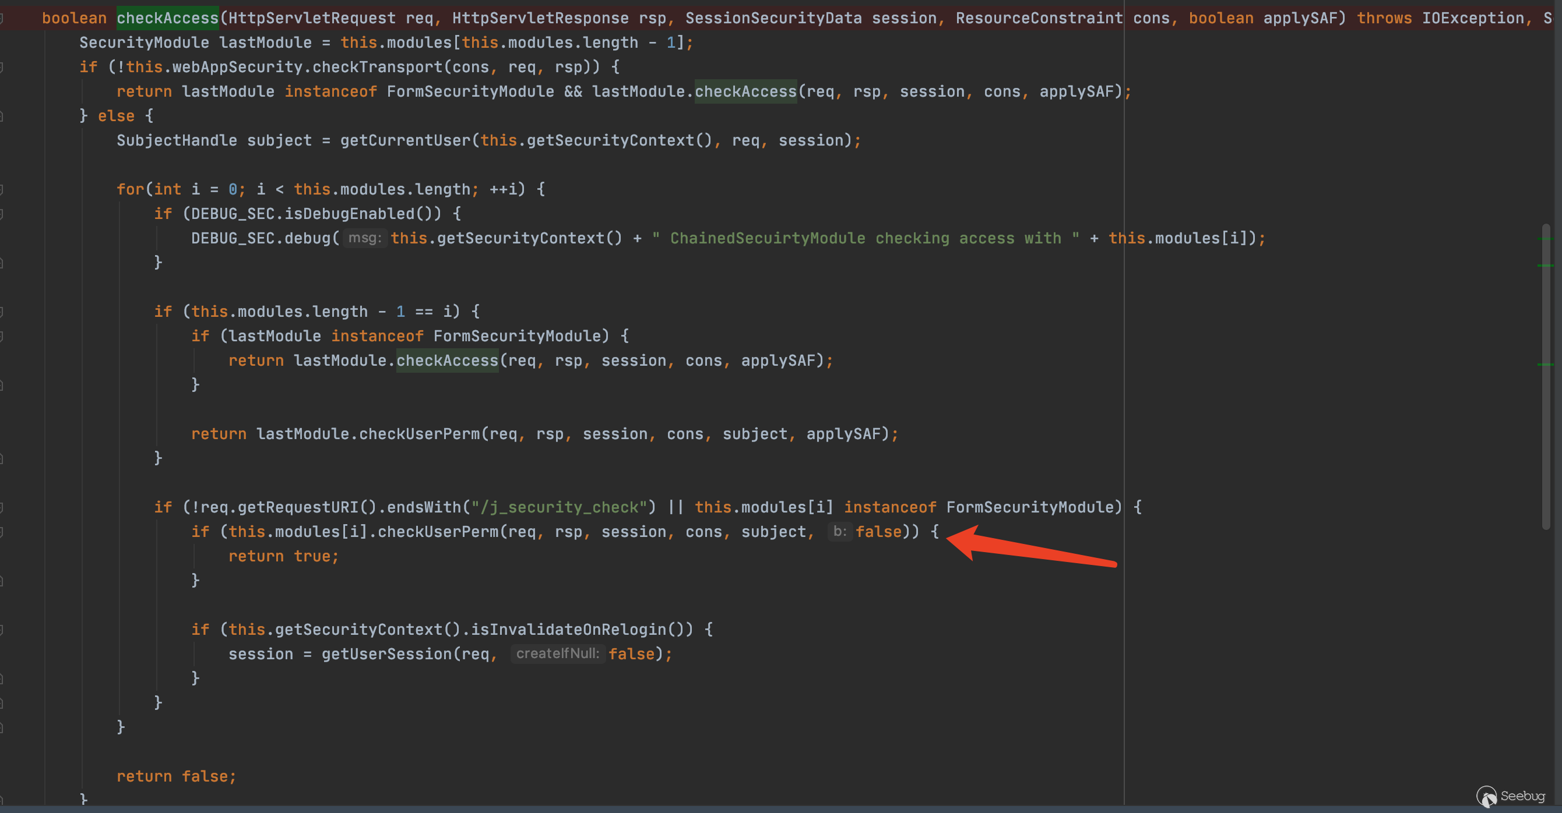Image resolution: width=1562 pixels, height=813 pixels.
Task: Collapse the checkAccess method fold marker
Action: click(x=2, y=18)
